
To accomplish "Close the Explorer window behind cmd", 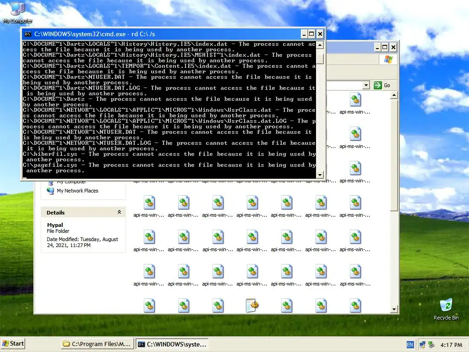I will (x=393, y=47).
